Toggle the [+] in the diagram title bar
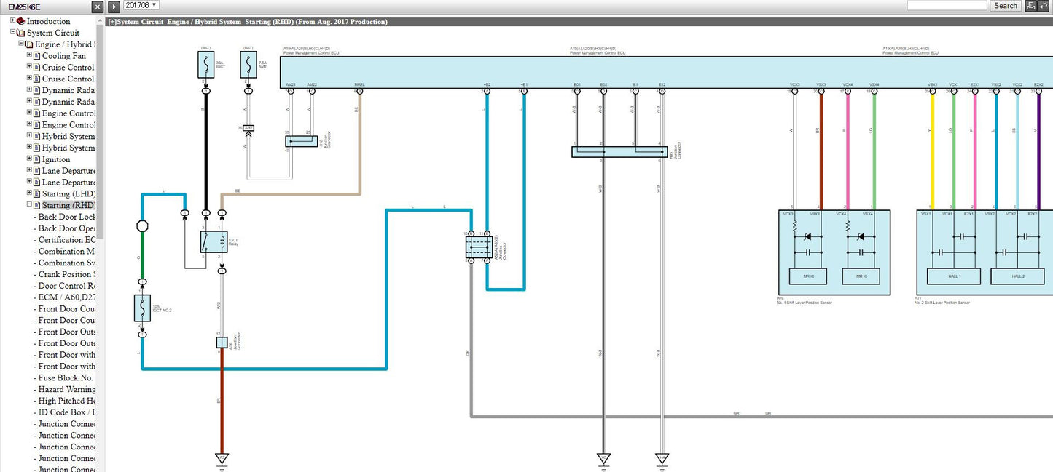 coord(112,22)
